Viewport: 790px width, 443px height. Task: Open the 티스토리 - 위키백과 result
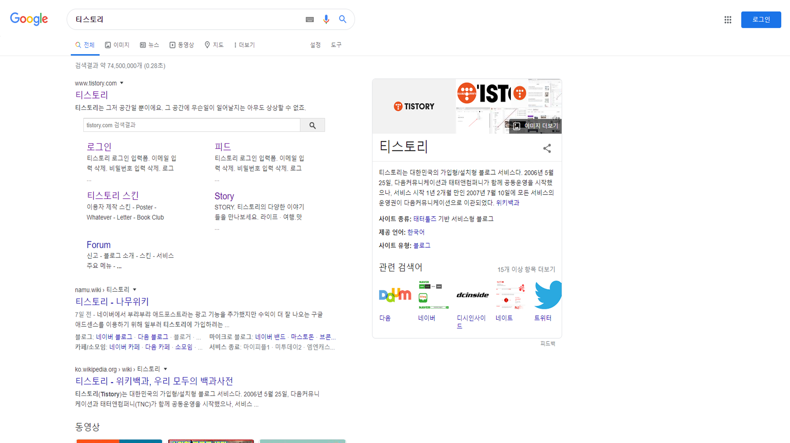pyautogui.click(x=154, y=381)
